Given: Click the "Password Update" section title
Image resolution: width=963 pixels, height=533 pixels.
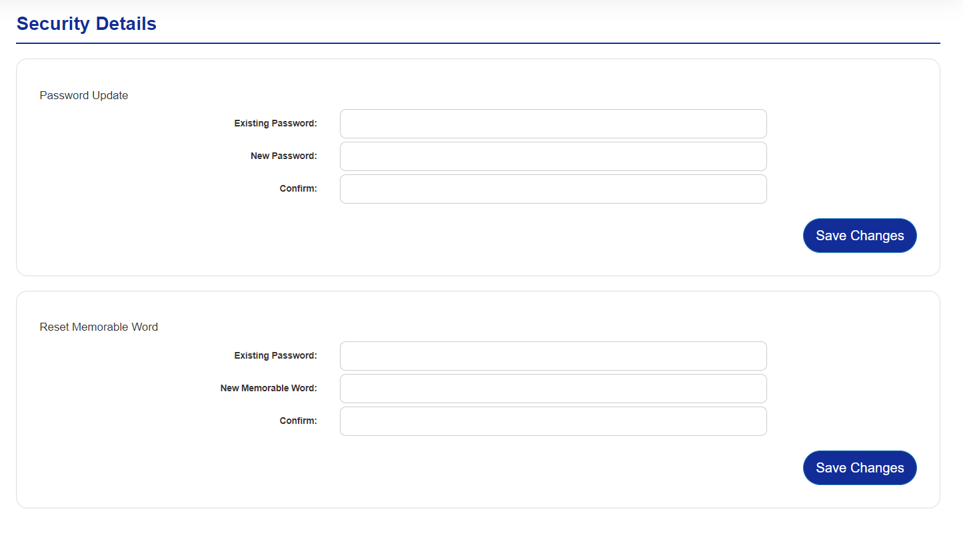Looking at the screenshot, I should (84, 95).
